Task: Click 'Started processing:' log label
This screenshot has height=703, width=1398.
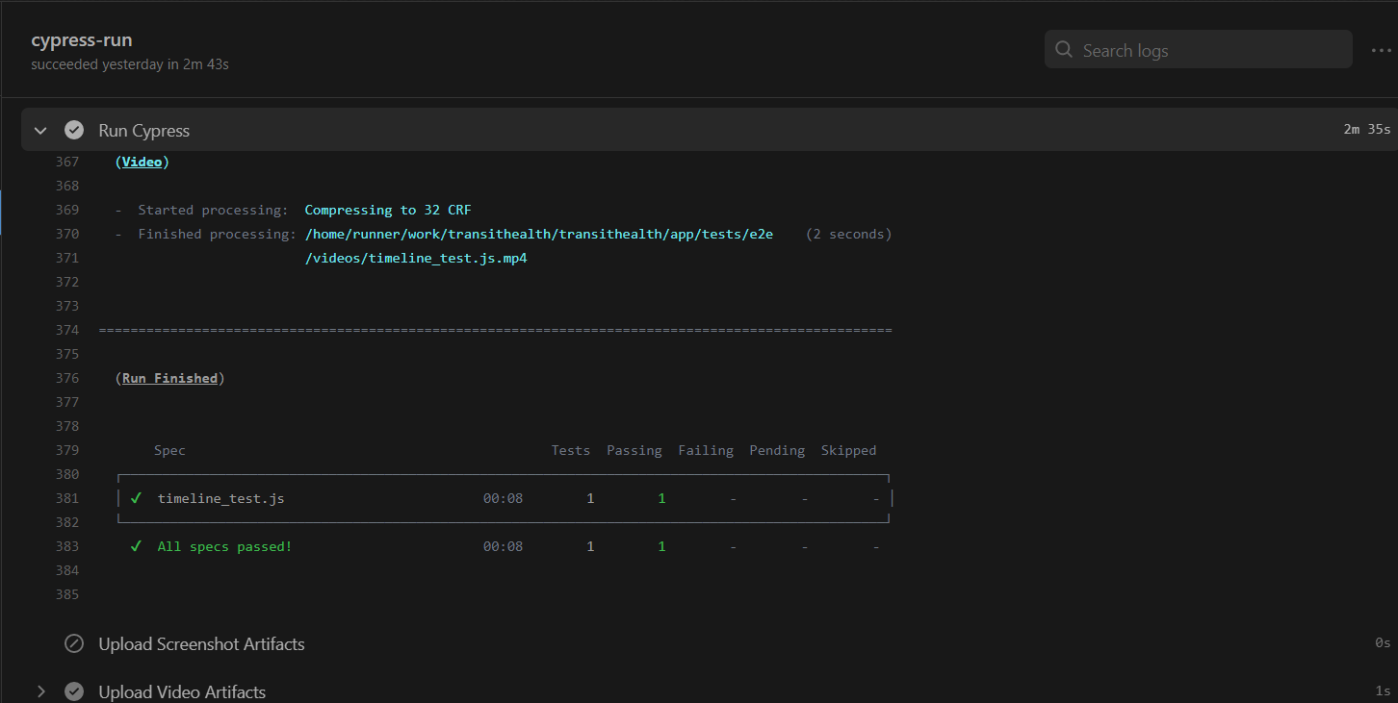Action: click(213, 210)
